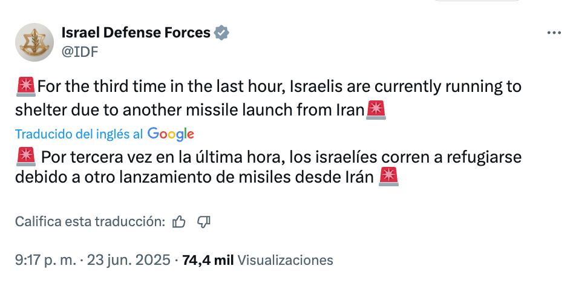
Task: Click the date 23 jun. 2025
Action: [x=129, y=260]
